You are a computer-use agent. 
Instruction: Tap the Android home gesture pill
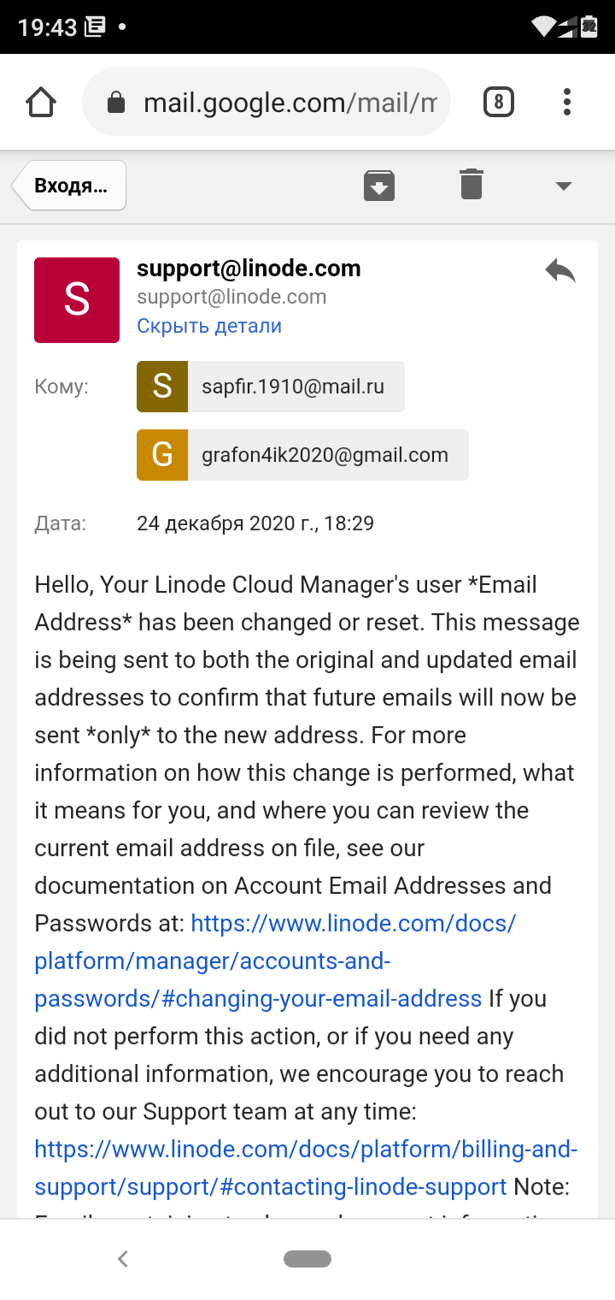pyautogui.click(x=307, y=1258)
